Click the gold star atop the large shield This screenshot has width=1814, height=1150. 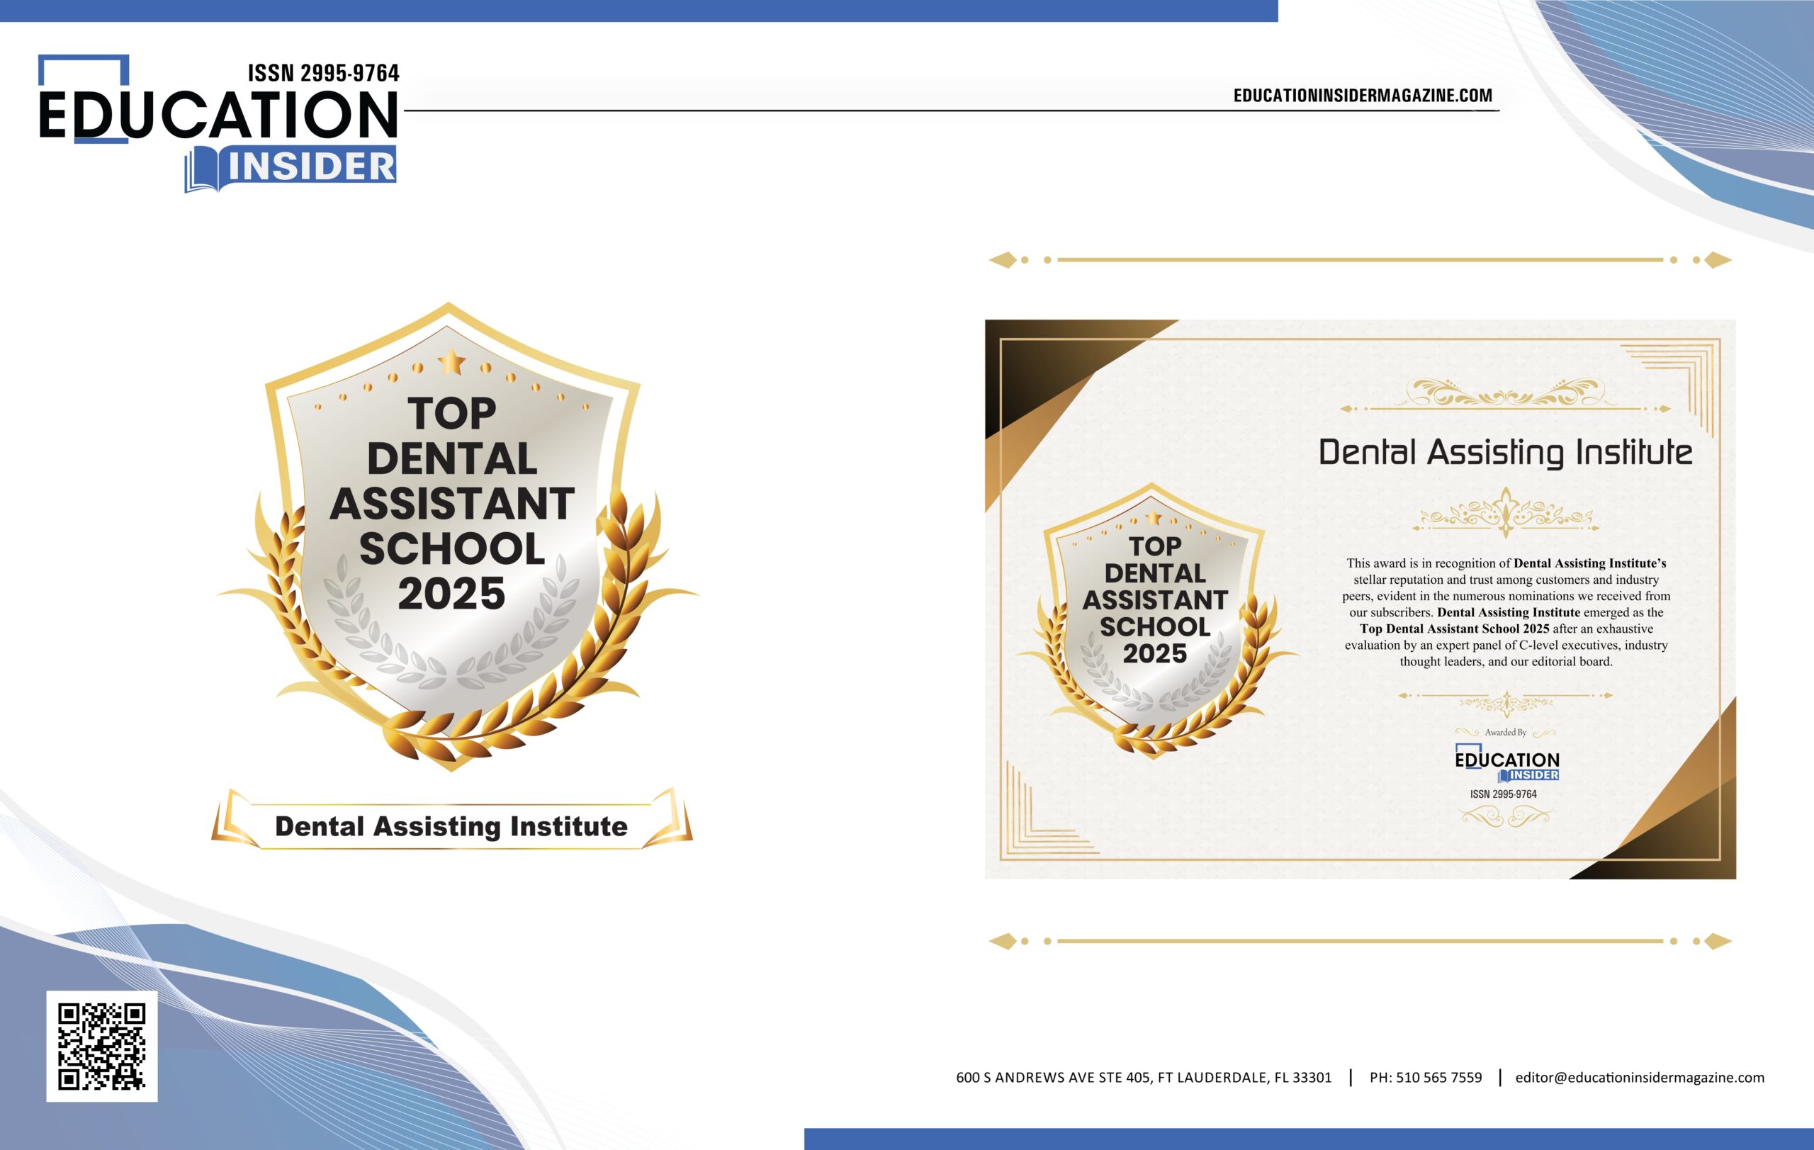451,362
